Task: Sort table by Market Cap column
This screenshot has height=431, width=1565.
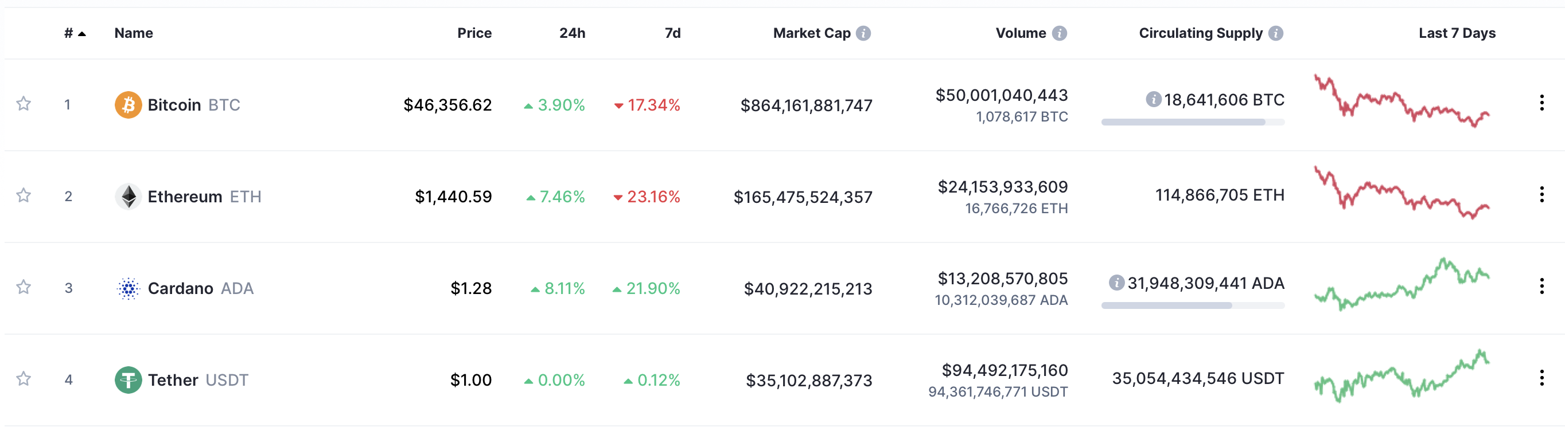Action: pyautogui.click(x=812, y=33)
